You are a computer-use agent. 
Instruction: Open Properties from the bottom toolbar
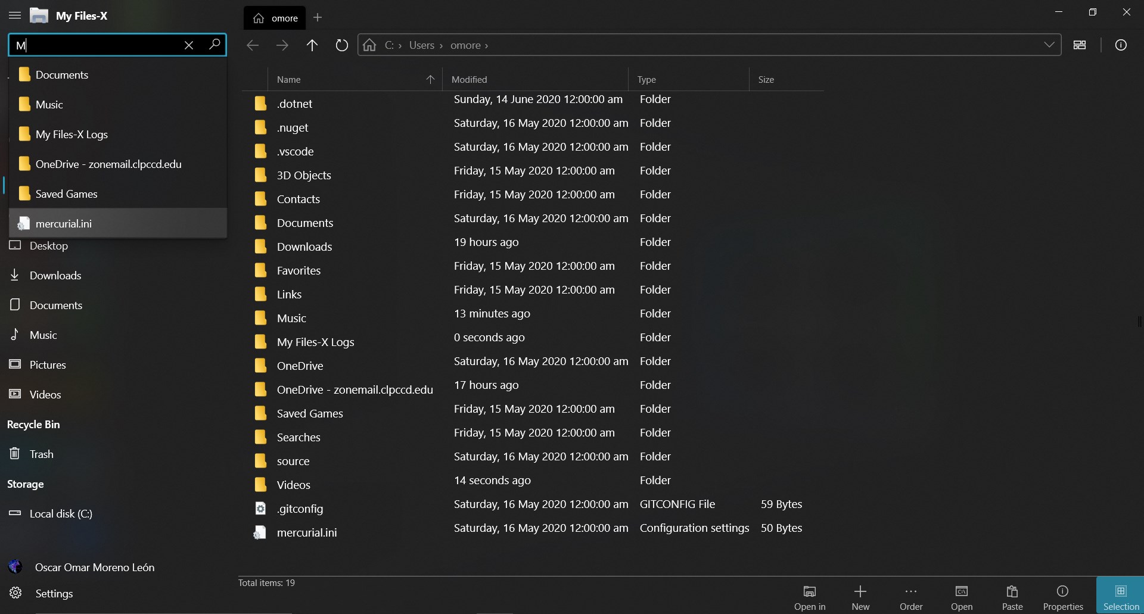1063,596
